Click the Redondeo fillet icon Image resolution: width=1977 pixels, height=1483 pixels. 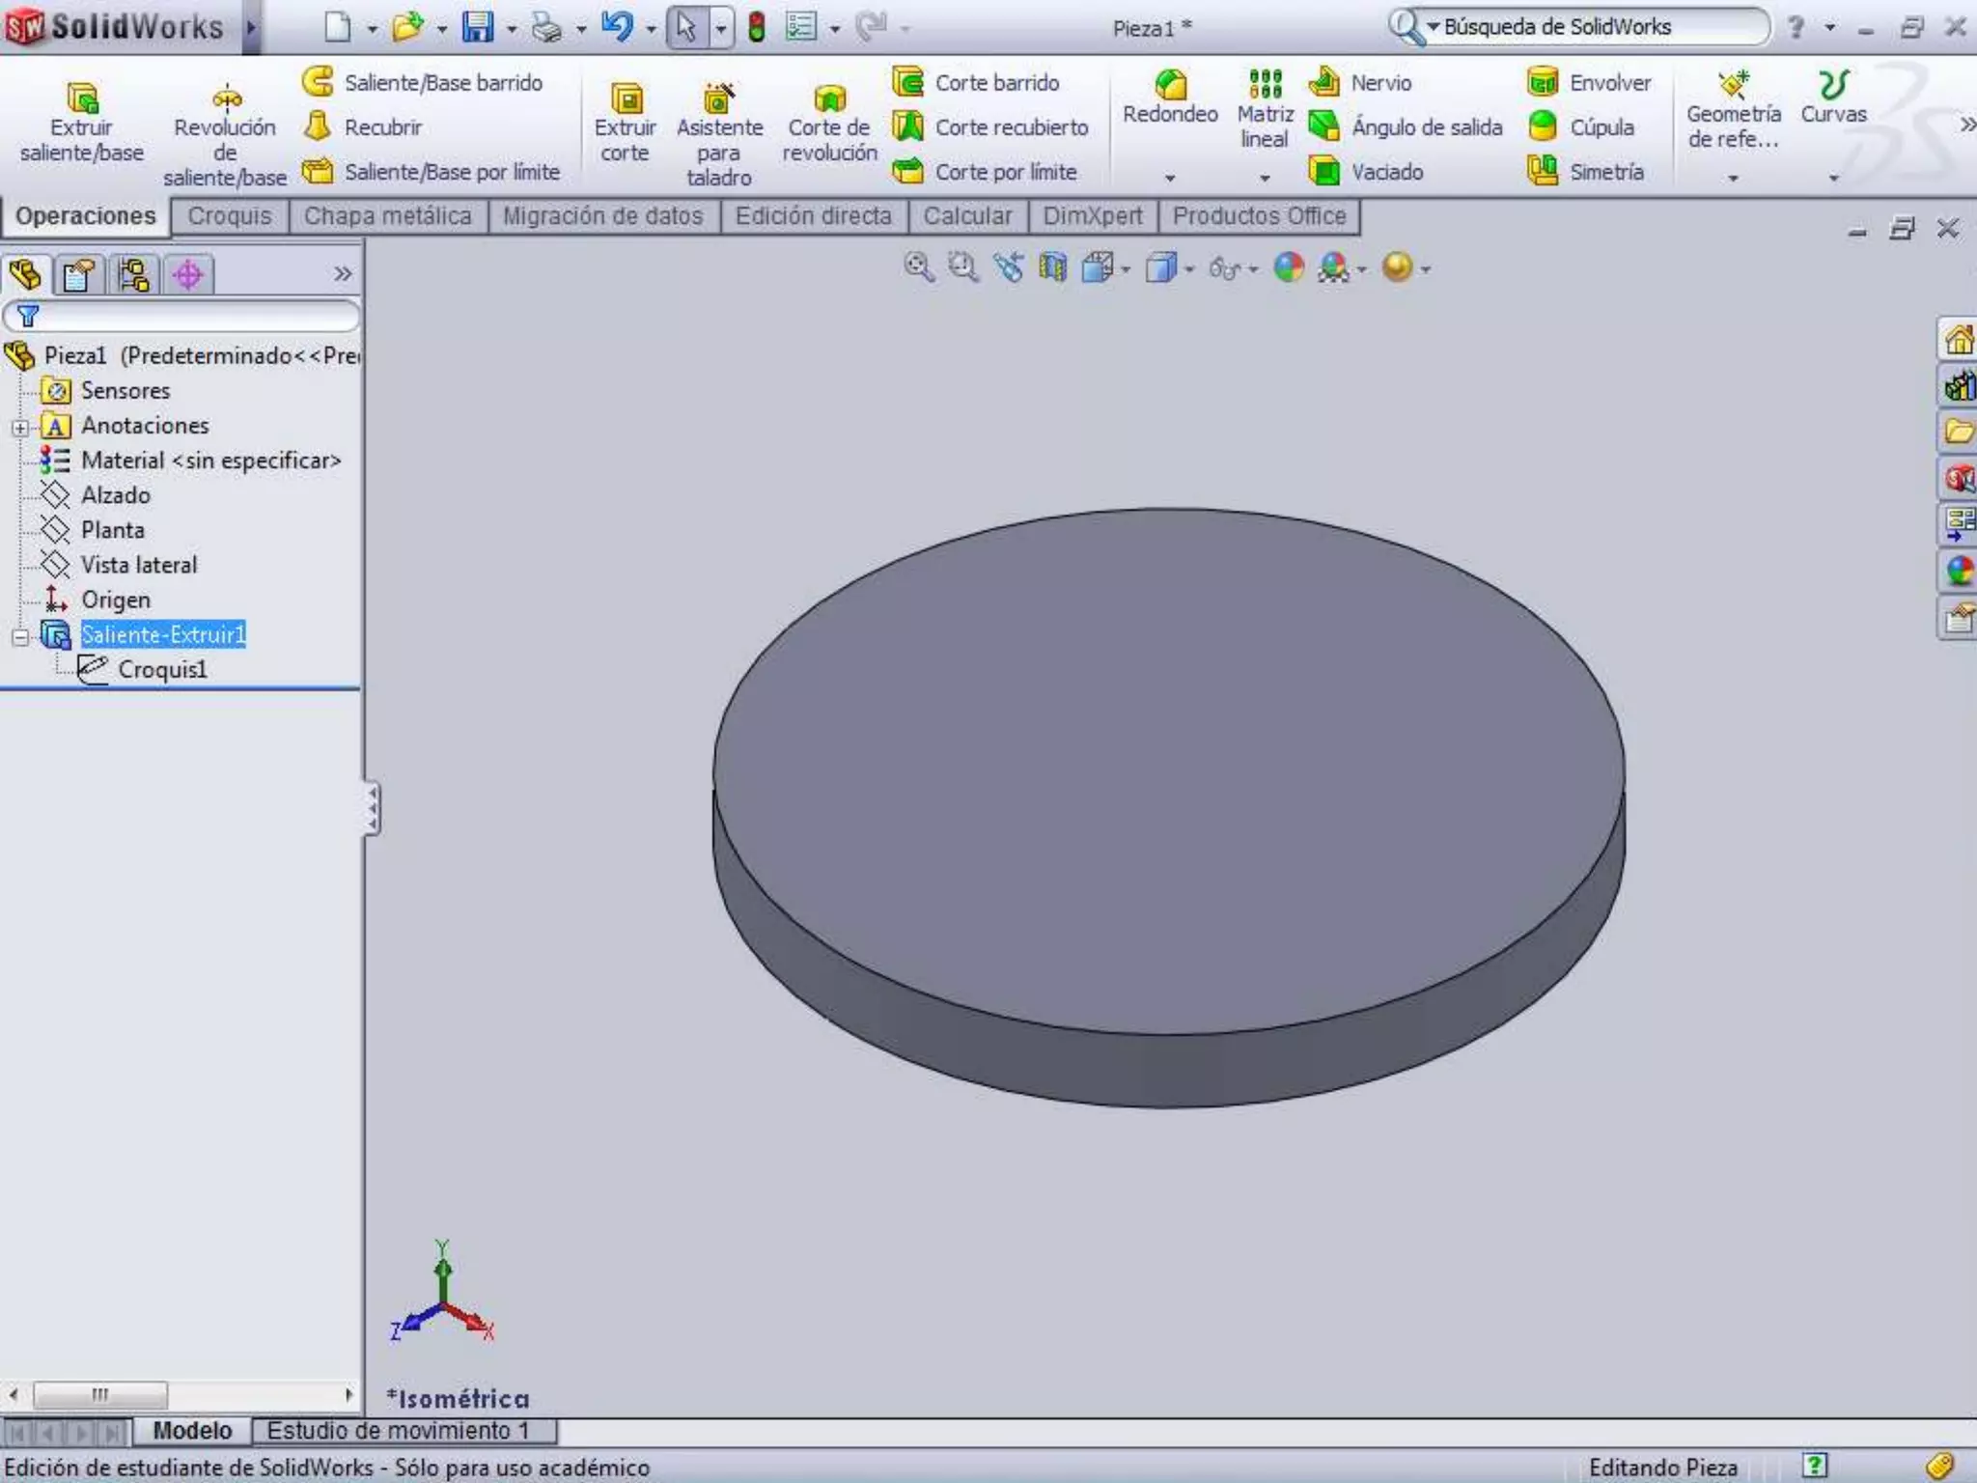pos(1170,86)
